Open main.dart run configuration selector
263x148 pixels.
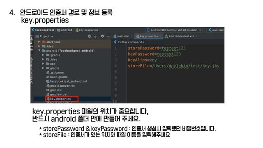click(216, 30)
